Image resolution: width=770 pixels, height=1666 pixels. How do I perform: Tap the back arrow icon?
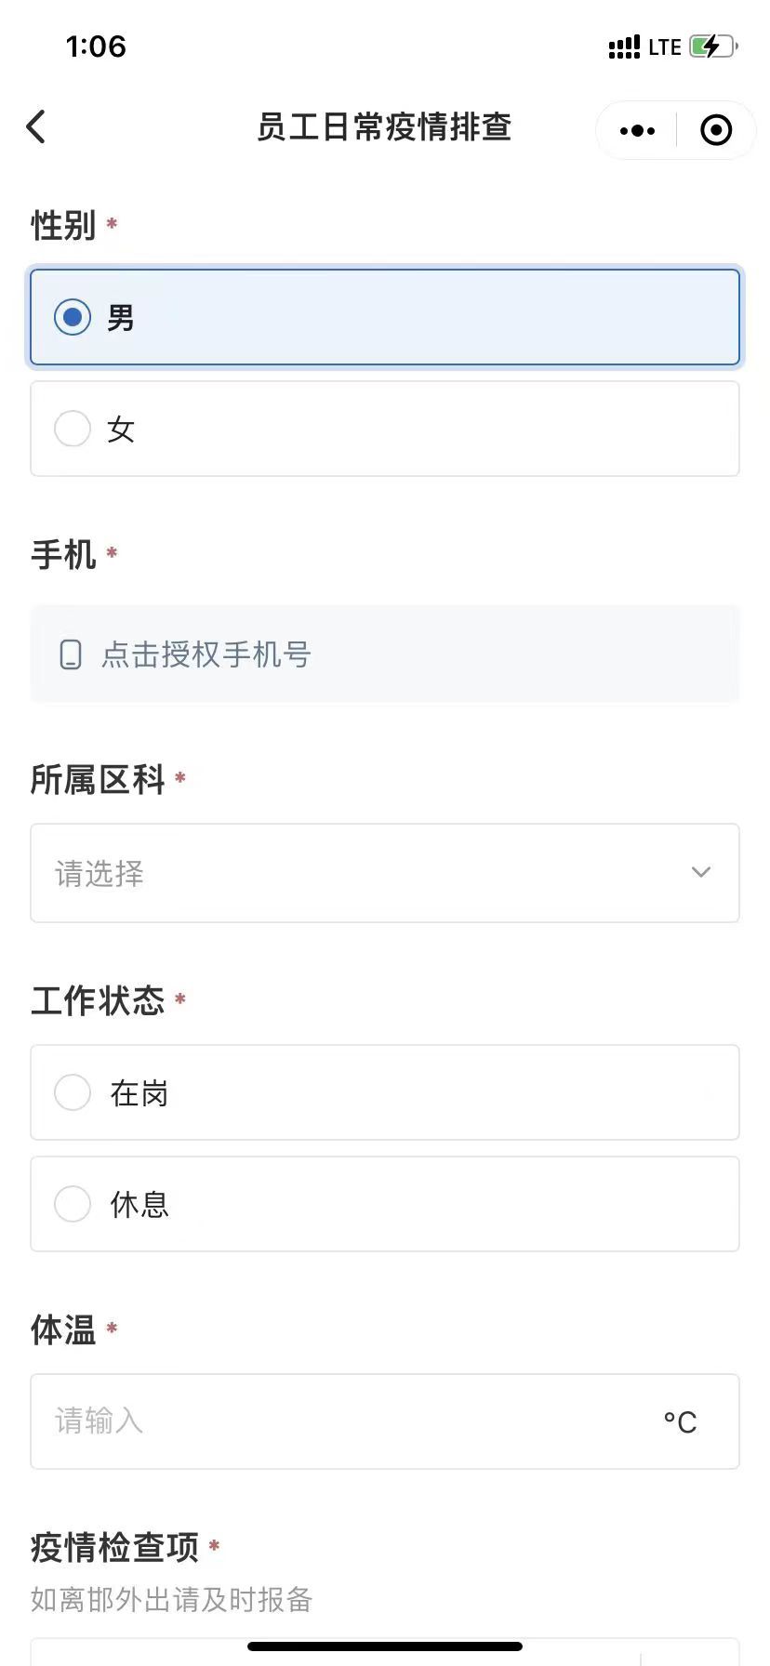tap(36, 127)
